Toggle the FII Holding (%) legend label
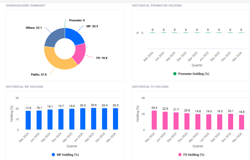The width and height of the screenshot is (250, 160). click(193, 155)
